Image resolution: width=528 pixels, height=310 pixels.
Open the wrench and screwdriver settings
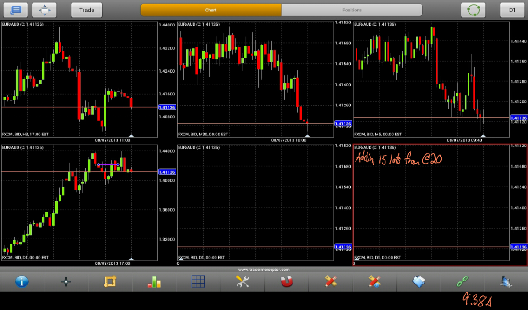(242, 281)
